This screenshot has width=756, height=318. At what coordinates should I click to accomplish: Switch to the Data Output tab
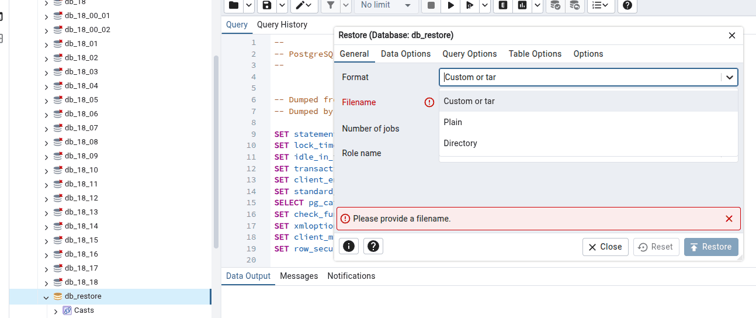click(248, 276)
